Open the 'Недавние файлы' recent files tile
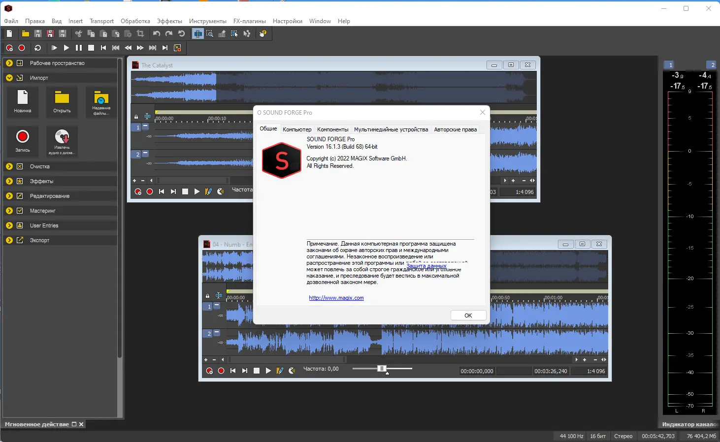This screenshot has height=442, width=720. [x=101, y=102]
